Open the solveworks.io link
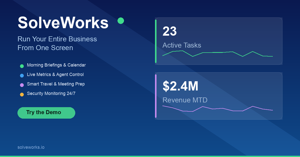The width and height of the screenshot is (300, 157). point(31,147)
